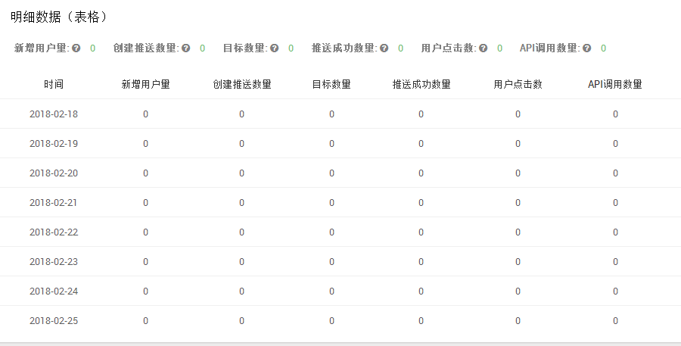Image resolution: width=681 pixels, height=346 pixels.
Task: Click green 0 value next to 用户点击数 summary
Action: tap(499, 48)
